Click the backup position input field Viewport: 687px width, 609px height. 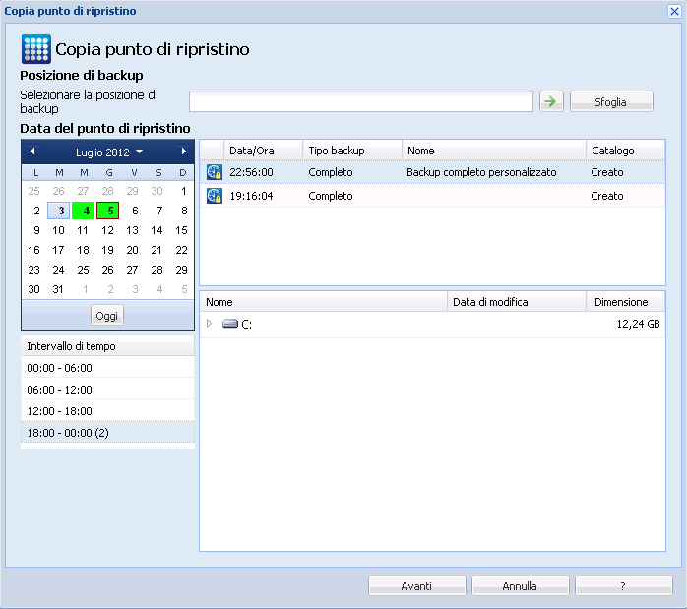(x=361, y=101)
